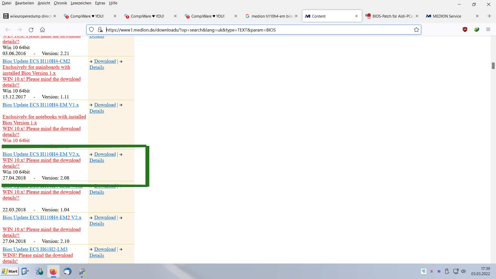
Task: Open the tracking protection shield icon
Action: [91, 30]
